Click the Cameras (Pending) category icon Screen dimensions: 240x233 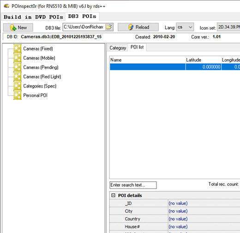pos(18,67)
